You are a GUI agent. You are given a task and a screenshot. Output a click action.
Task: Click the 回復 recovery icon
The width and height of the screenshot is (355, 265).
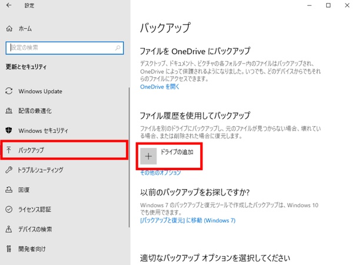click(9, 190)
